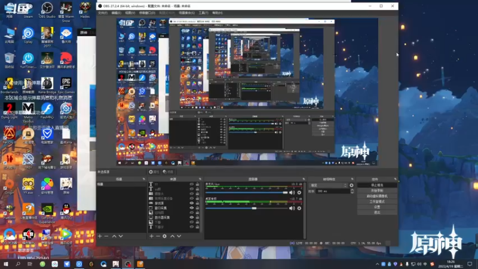The width and height of the screenshot is (478, 269).
Task: Toggle lock on 视频采集设备 source
Action: tap(197, 198)
